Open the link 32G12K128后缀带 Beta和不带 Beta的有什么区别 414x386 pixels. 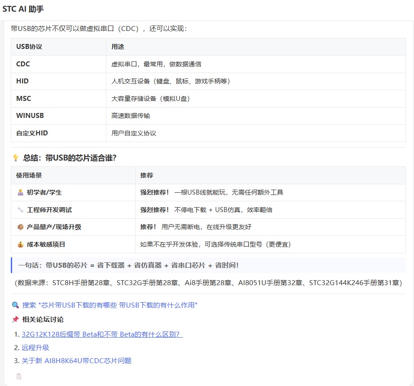[x=102, y=334]
